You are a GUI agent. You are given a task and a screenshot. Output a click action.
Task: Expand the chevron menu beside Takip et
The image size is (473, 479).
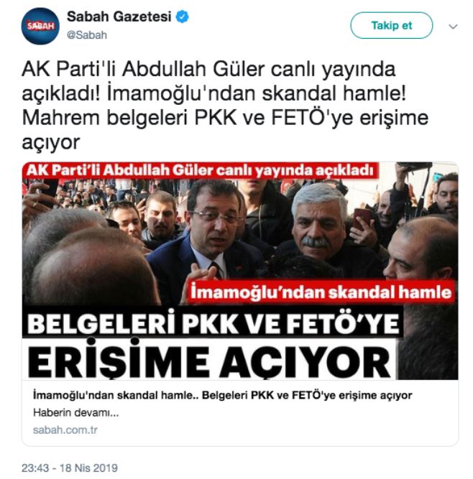coord(453,27)
